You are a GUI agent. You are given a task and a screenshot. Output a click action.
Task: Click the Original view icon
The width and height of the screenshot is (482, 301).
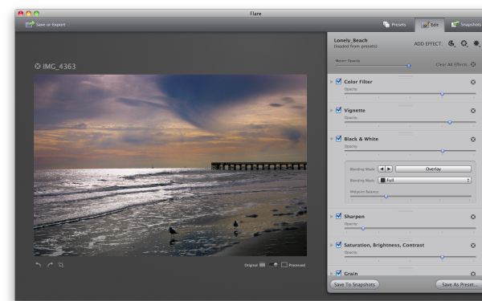[x=262, y=265]
